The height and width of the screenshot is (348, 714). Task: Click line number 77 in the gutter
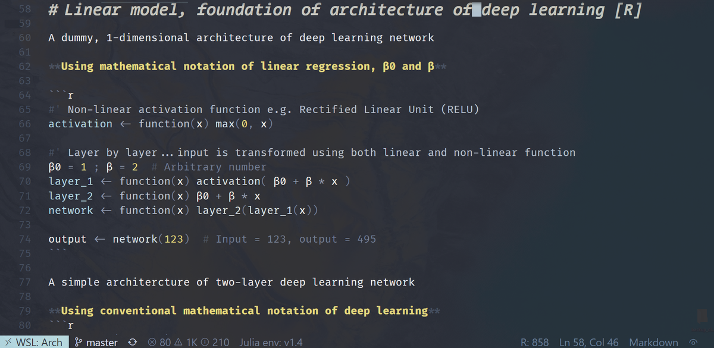tap(24, 282)
